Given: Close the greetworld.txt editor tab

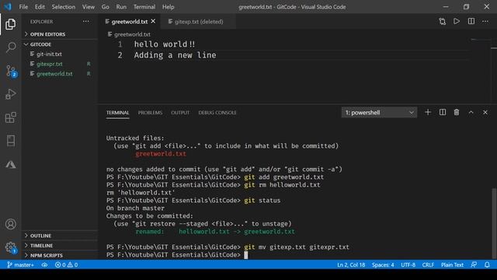Looking at the screenshot, I should [153, 21].
